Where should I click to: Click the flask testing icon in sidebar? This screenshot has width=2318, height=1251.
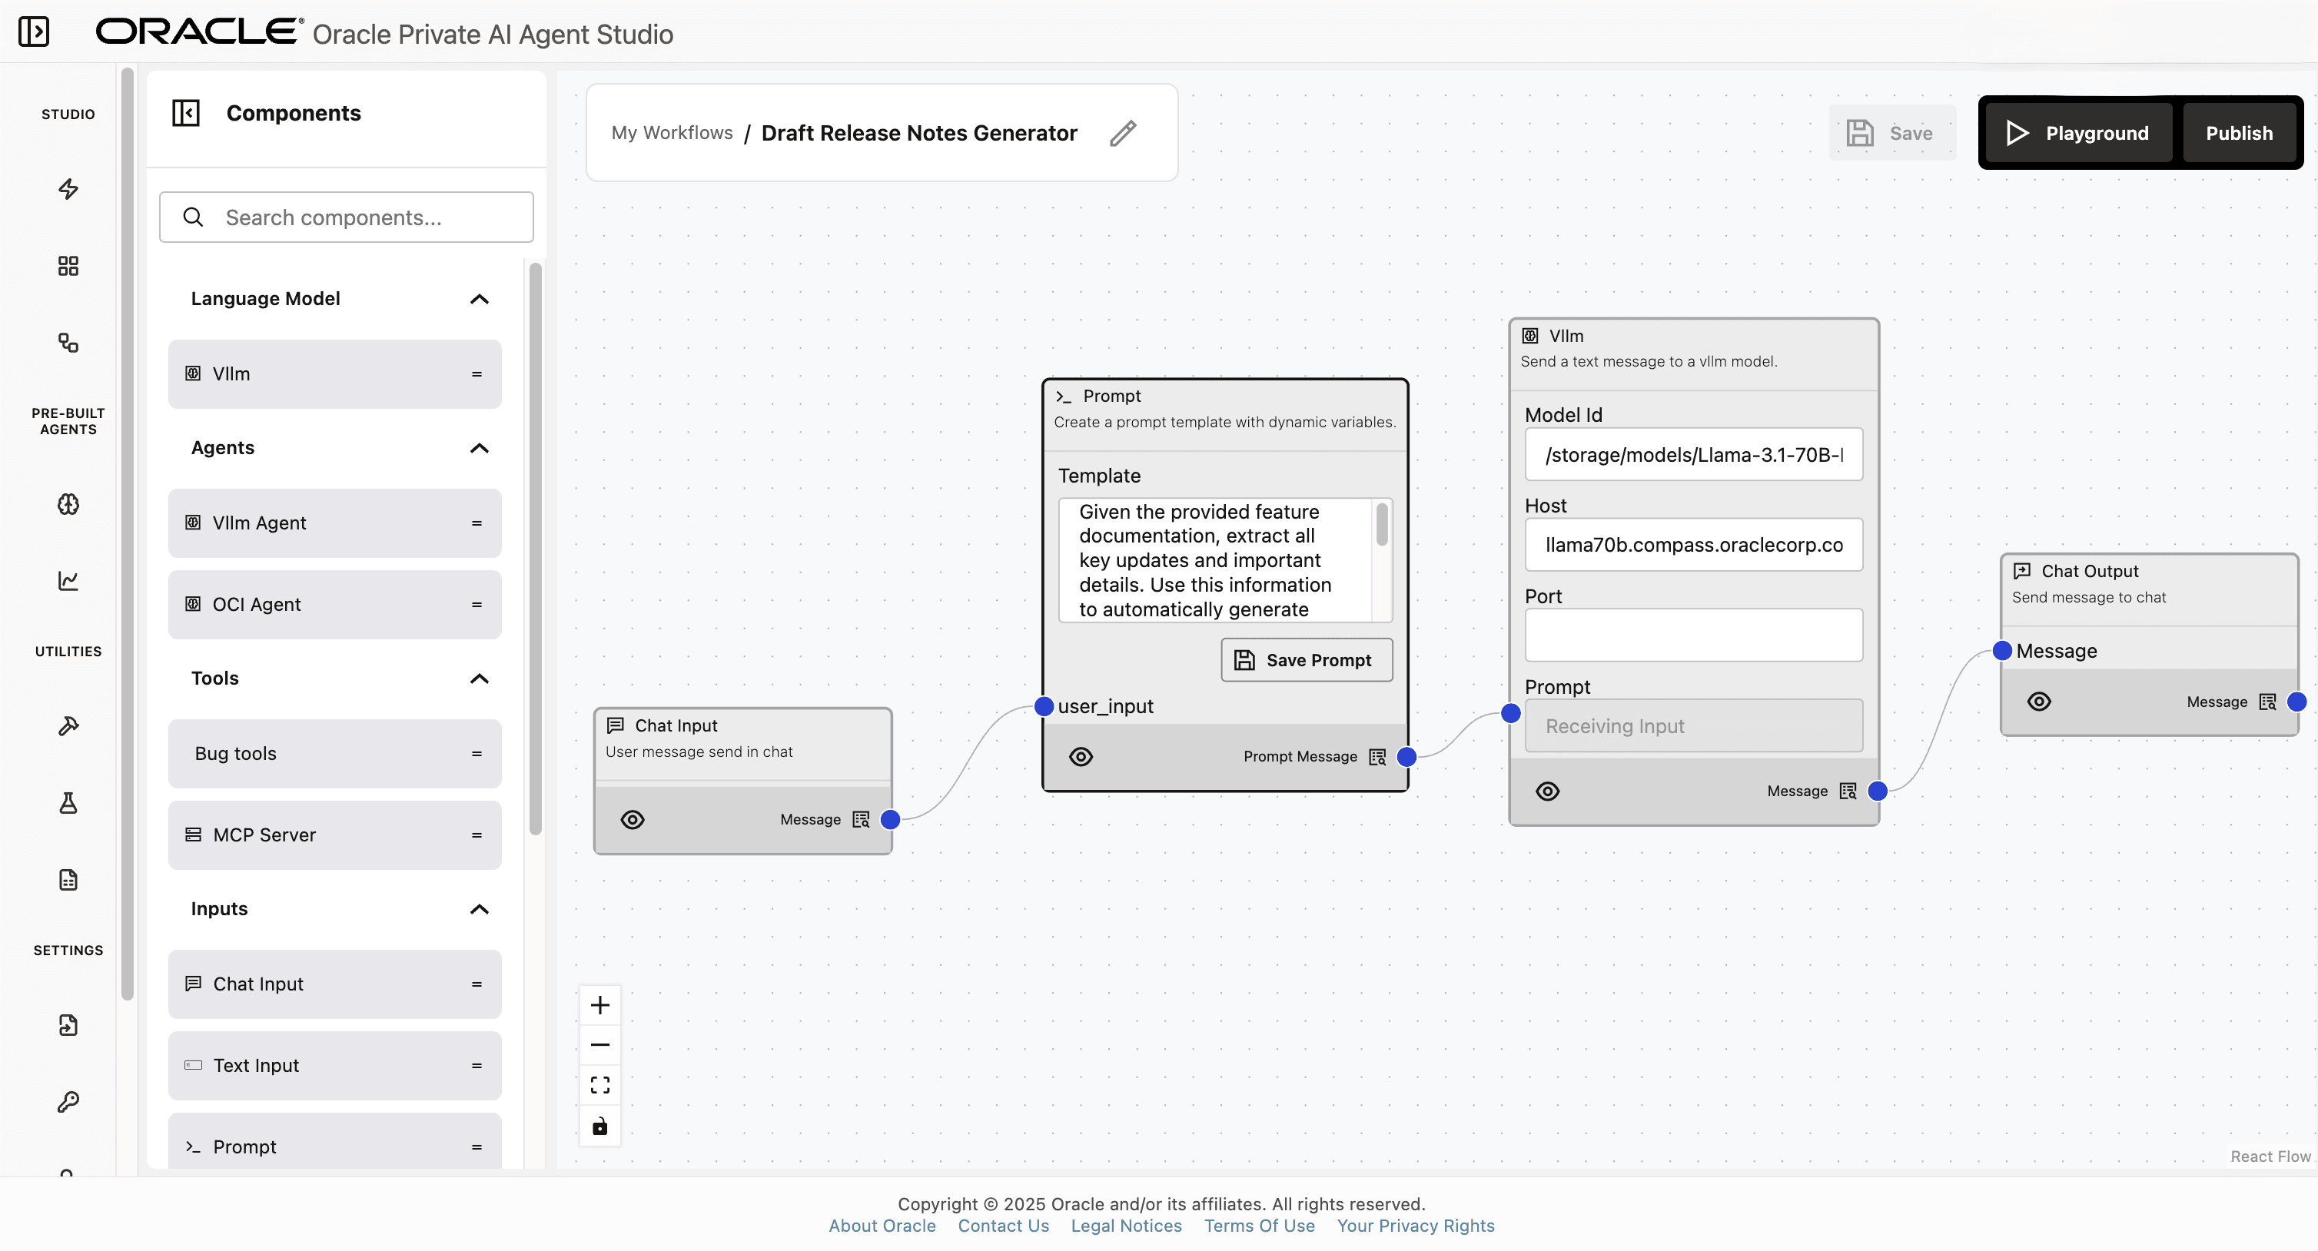coord(68,803)
